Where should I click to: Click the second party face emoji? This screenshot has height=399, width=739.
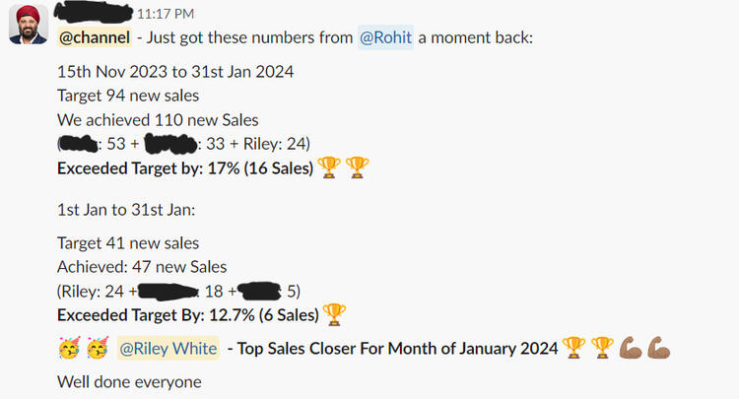point(96,348)
